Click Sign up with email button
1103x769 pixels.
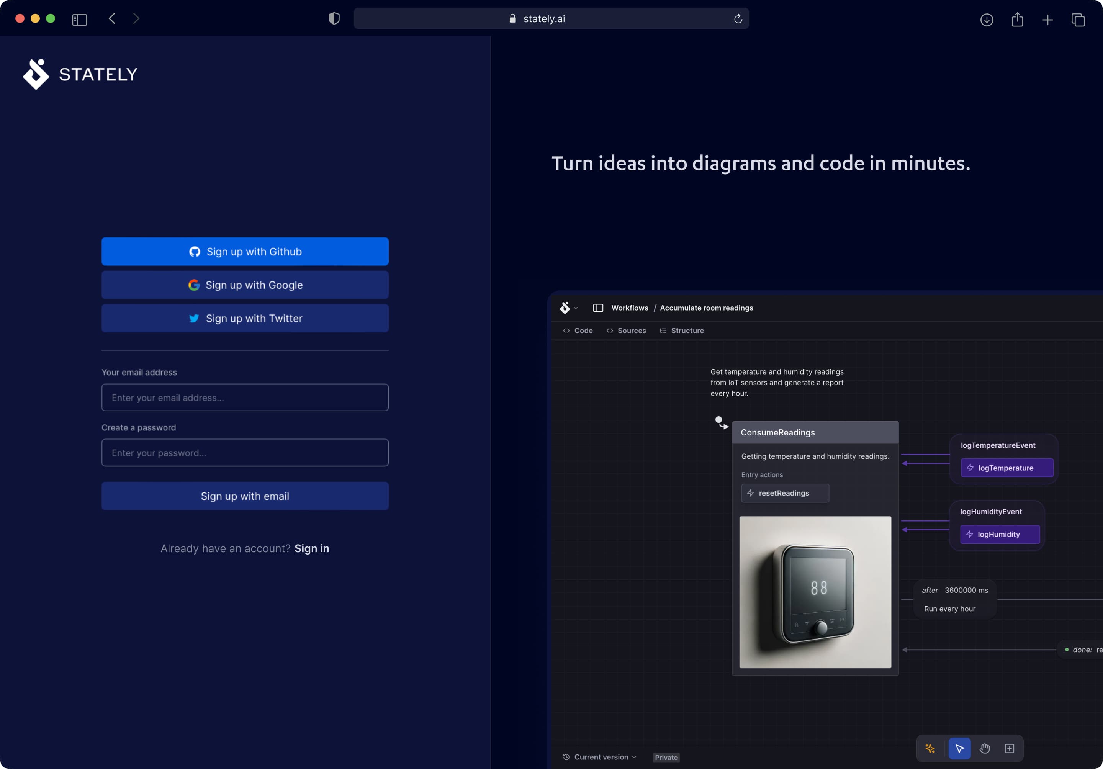(x=245, y=496)
